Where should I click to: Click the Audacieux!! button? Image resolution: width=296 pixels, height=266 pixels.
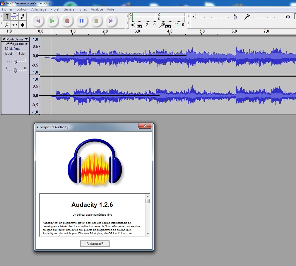95,244
